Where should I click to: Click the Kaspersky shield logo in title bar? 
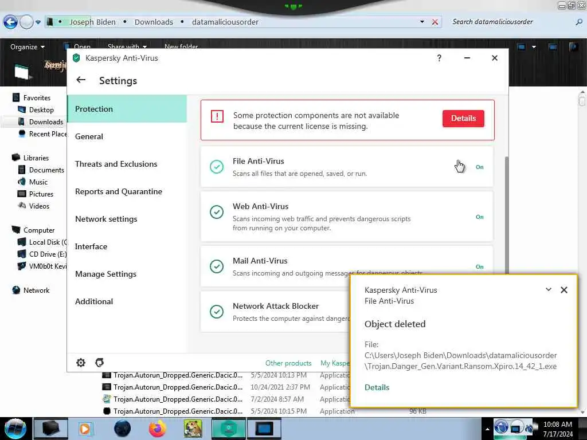tap(76, 58)
